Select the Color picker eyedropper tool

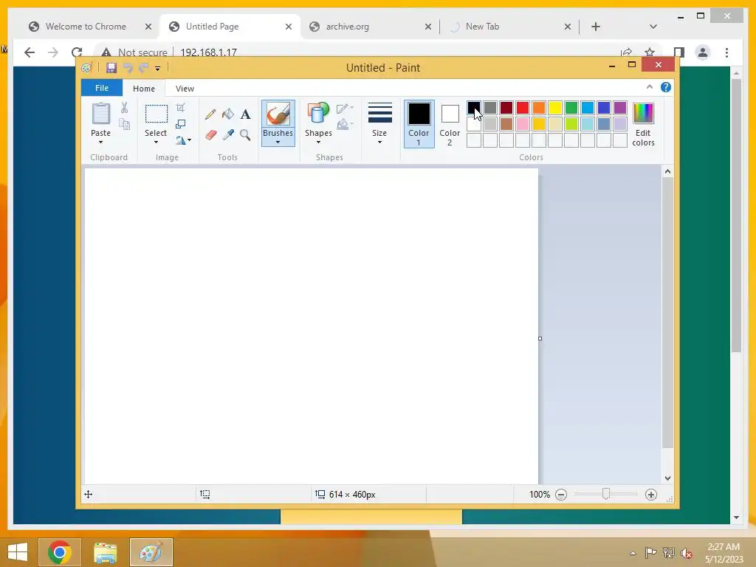[x=228, y=134]
